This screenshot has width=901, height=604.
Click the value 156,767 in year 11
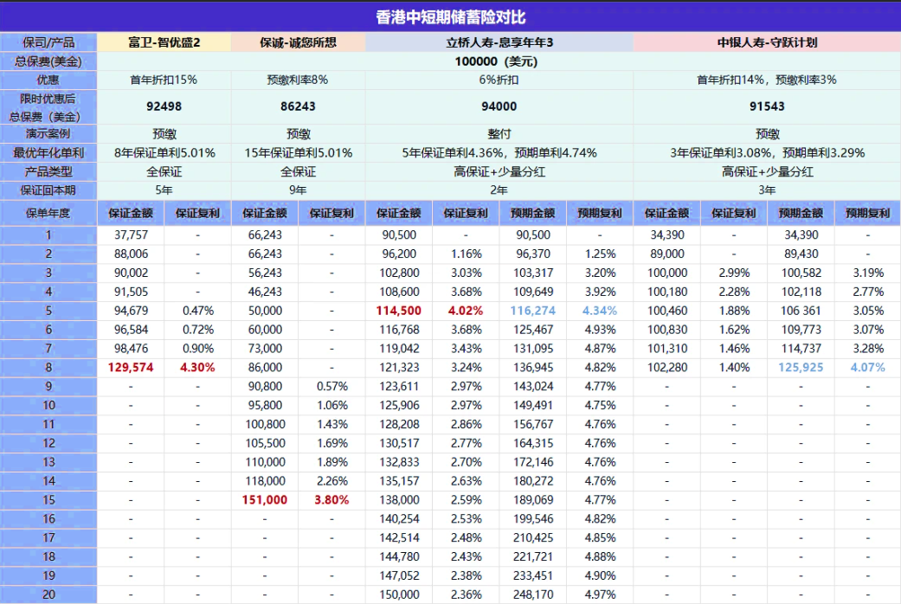tap(533, 424)
